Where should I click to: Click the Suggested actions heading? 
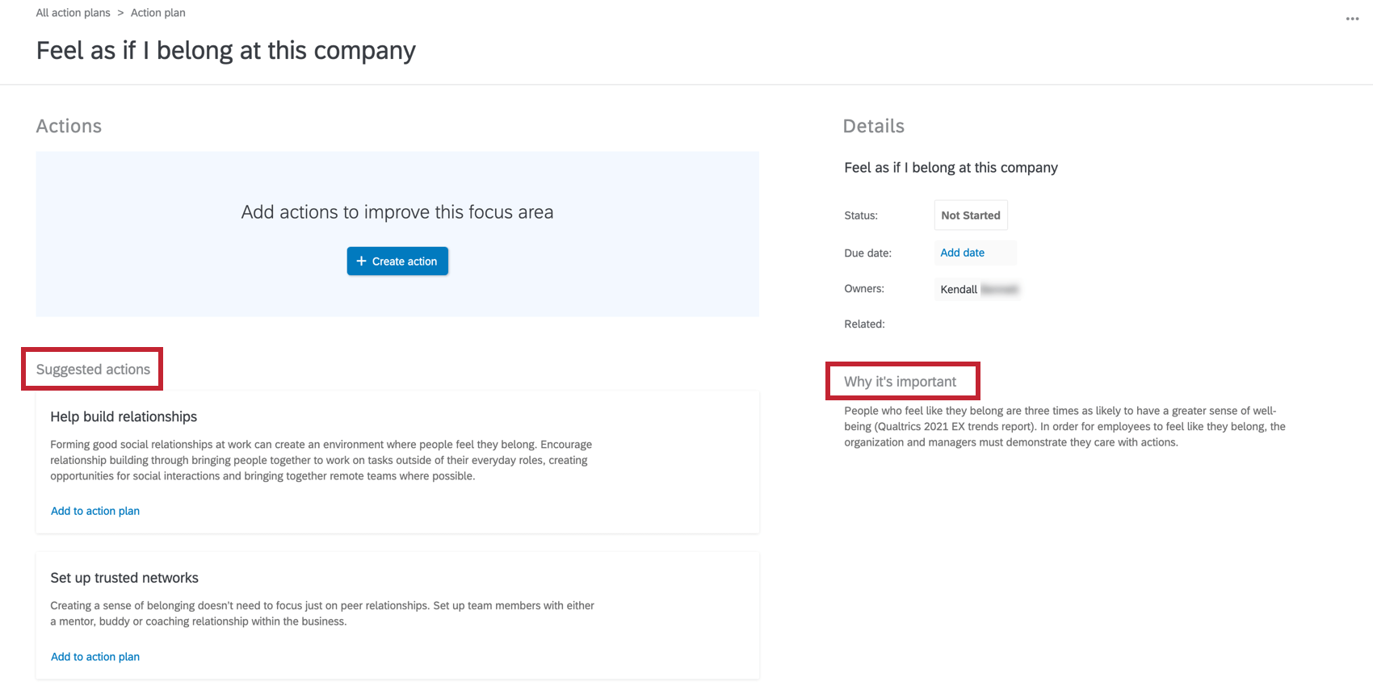tap(93, 370)
